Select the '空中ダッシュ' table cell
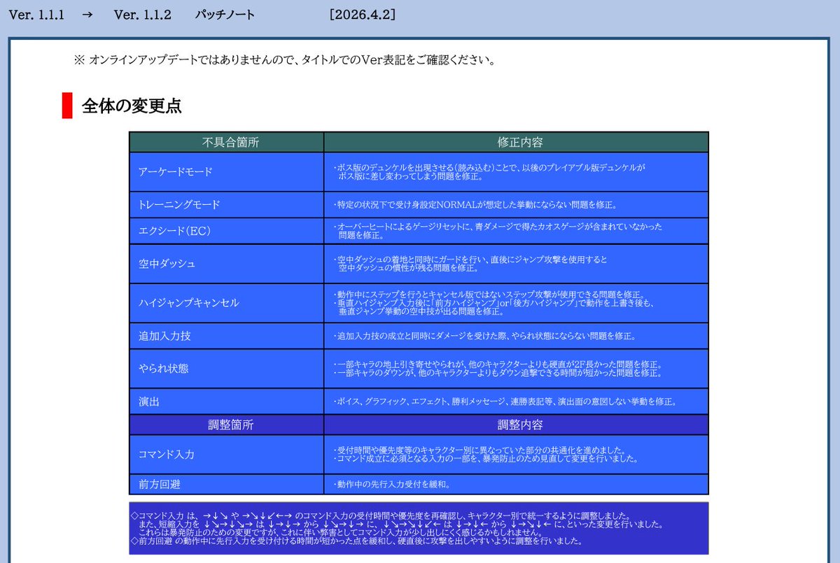The image size is (840, 563). (x=227, y=264)
